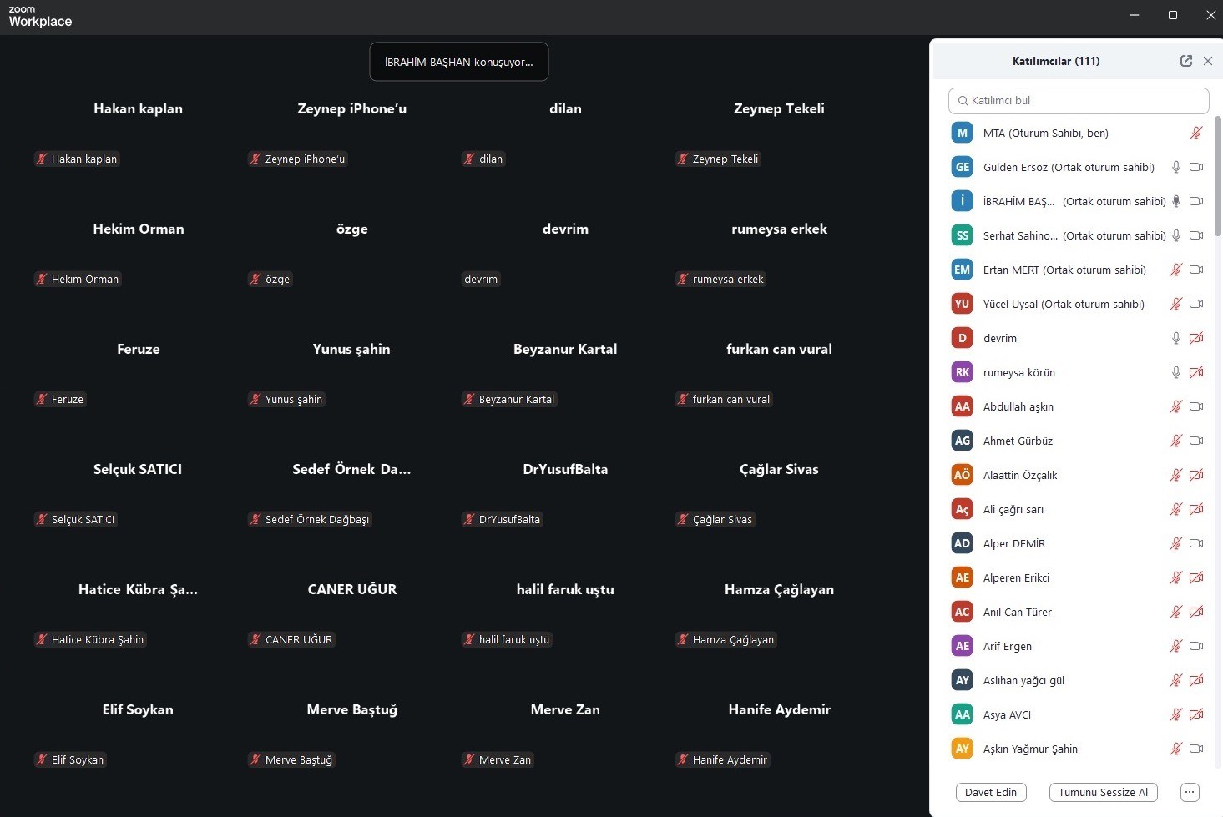Open the more options ellipsis menu
Image resolution: width=1223 pixels, height=817 pixels.
(1190, 792)
